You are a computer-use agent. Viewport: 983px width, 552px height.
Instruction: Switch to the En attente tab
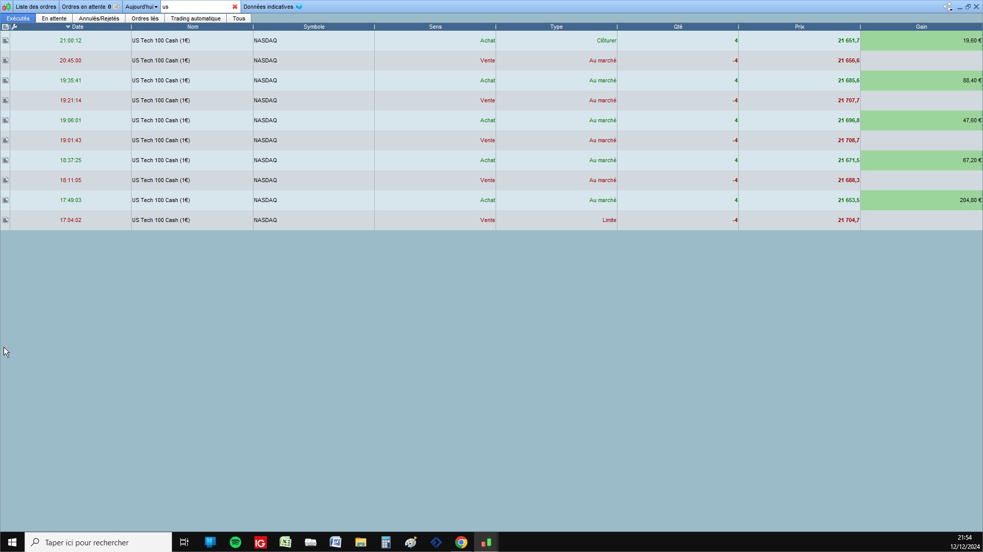pos(54,18)
